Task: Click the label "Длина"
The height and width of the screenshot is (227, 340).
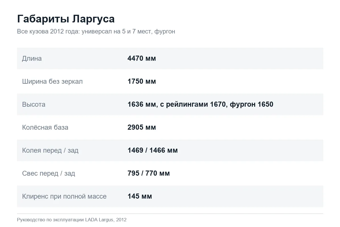Action: pyautogui.click(x=32, y=58)
